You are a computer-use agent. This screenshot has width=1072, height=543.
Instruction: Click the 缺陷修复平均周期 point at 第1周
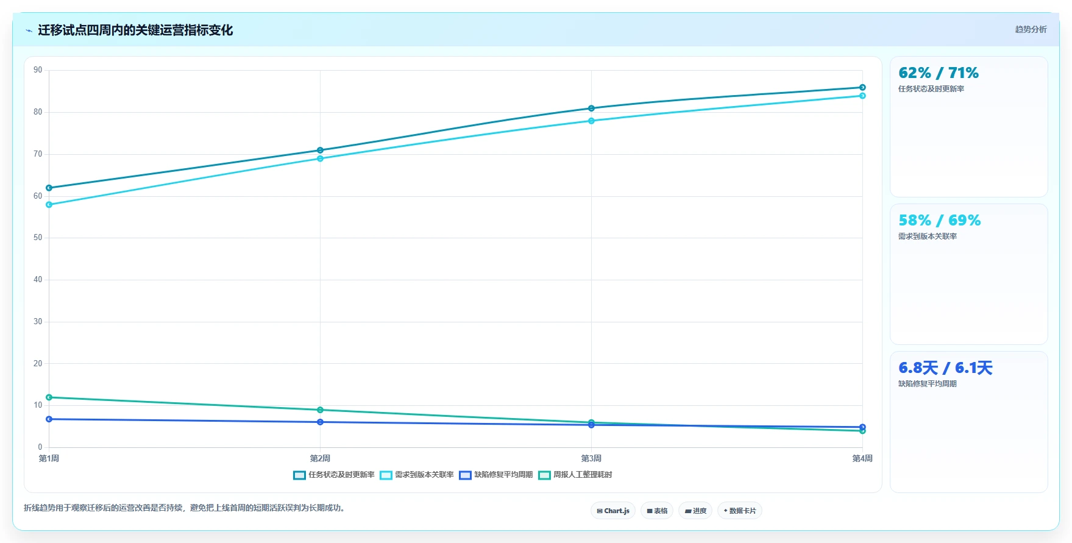tap(49, 419)
